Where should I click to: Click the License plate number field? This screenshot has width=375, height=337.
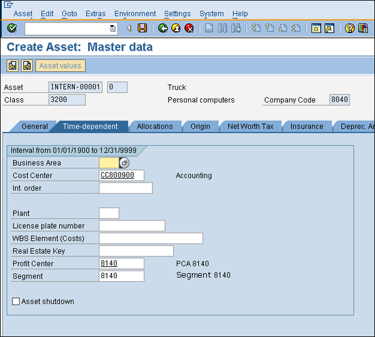pyautogui.click(x=132, y=226)
